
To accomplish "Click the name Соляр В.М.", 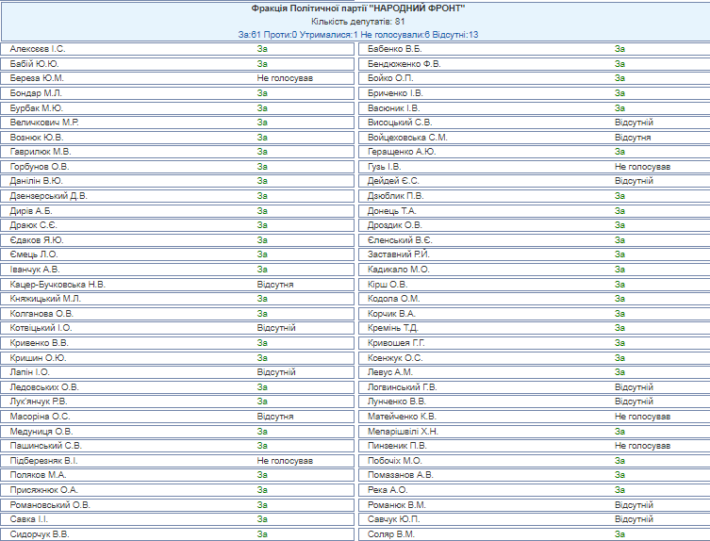I will [391, 534].
